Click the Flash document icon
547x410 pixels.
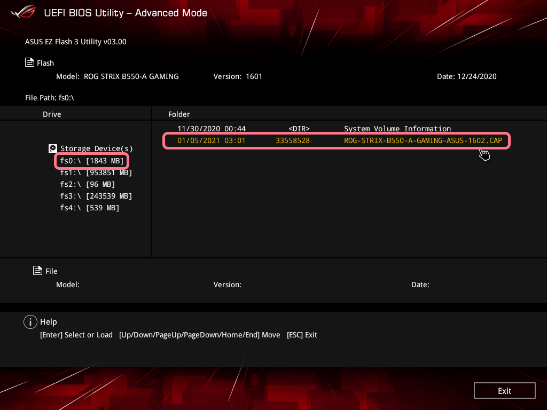(x=30, y=62)
